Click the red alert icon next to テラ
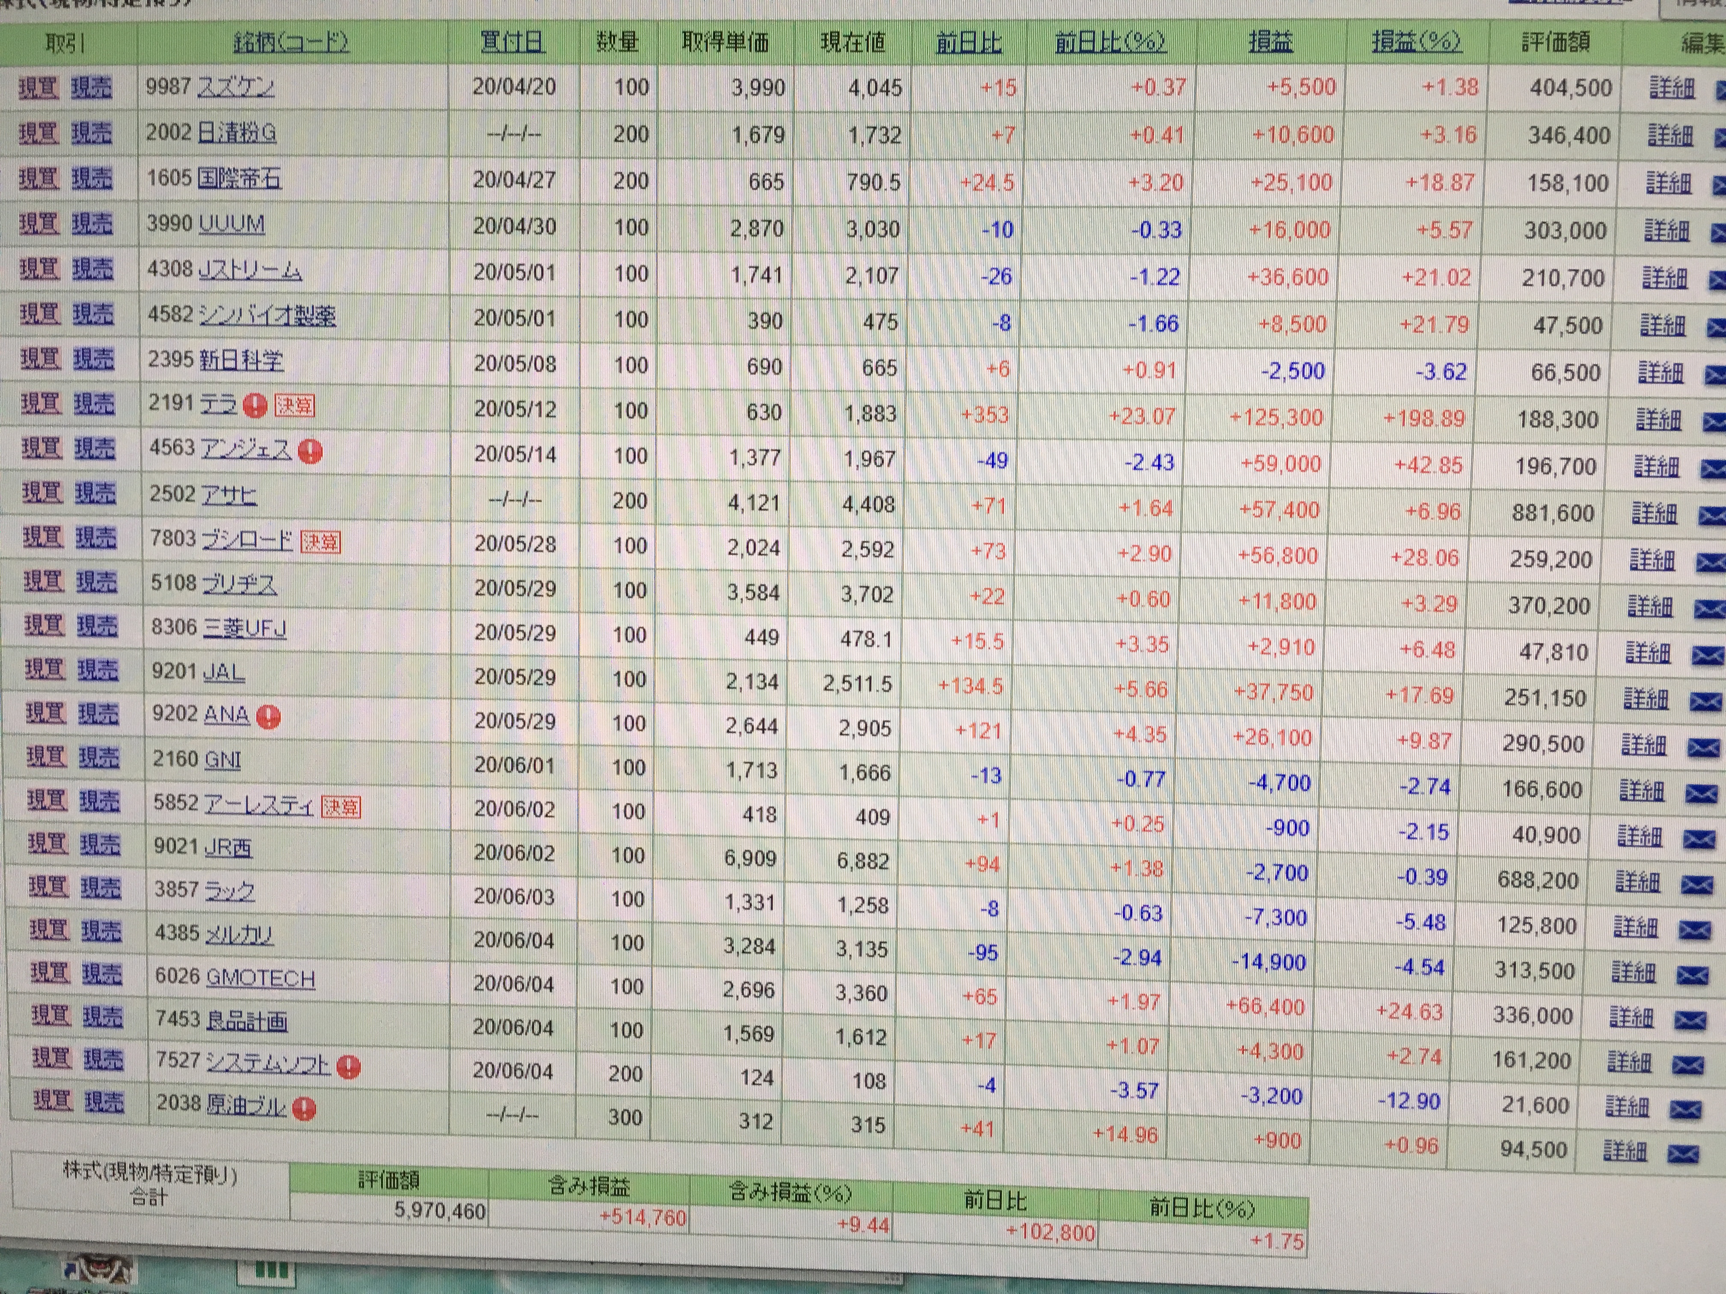The width and height of the screenshot is (1726, 1294). pos(254,405)
